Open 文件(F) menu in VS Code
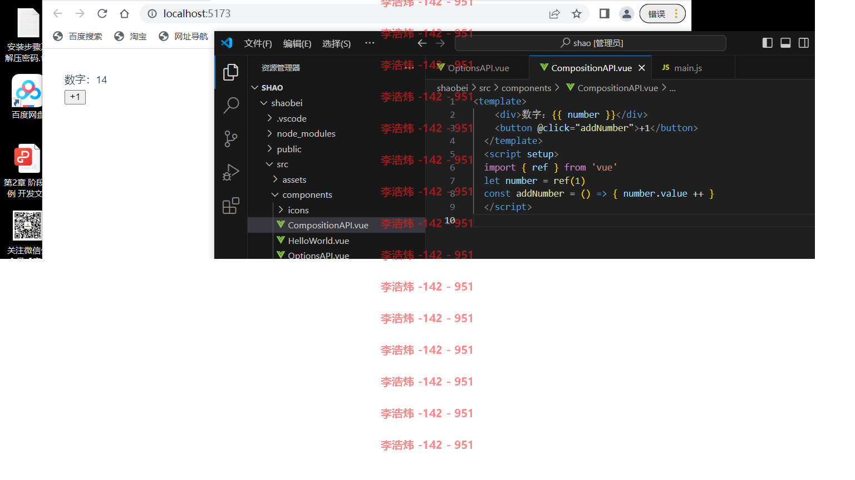The image size is (855, 480). pos(258,43)
